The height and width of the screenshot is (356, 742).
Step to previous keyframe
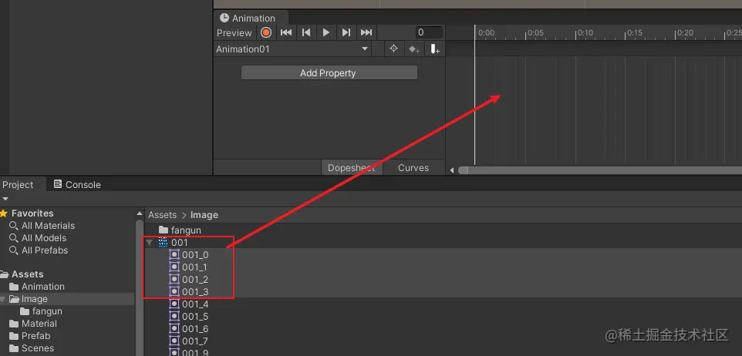pyautogui.click(x=306, y=32)
